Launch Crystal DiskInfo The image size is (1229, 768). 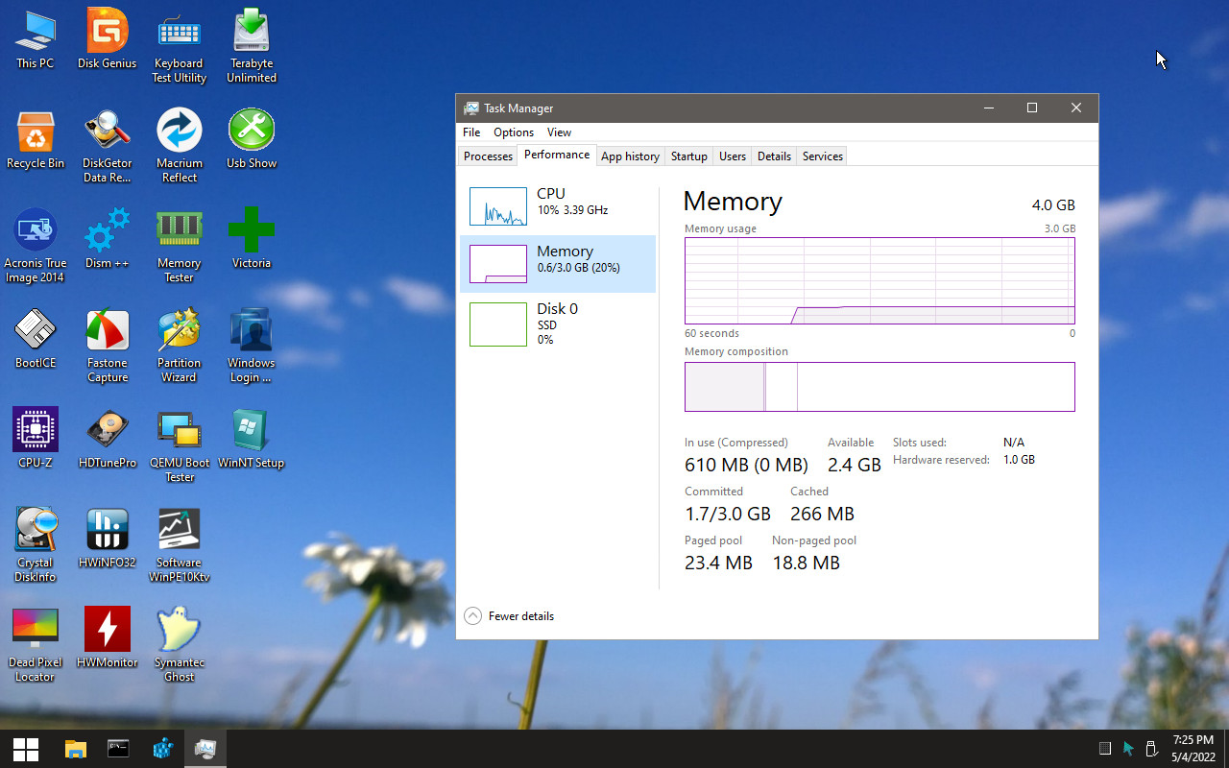click(x=36, y=544)
